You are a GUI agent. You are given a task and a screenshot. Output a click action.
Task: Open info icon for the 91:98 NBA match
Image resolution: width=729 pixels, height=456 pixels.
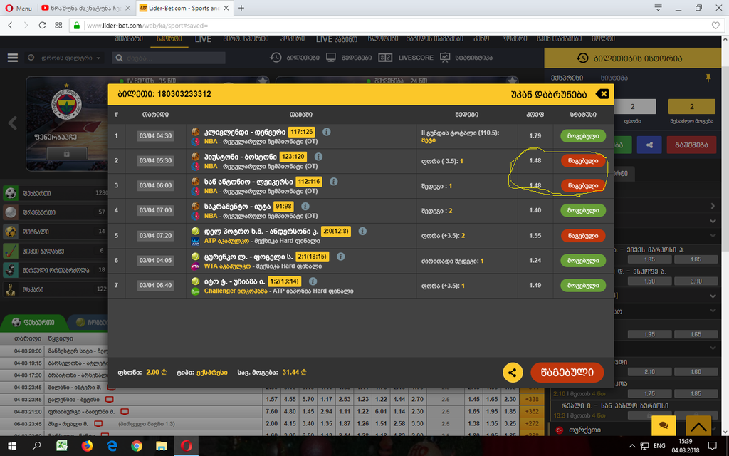(305, 206)
